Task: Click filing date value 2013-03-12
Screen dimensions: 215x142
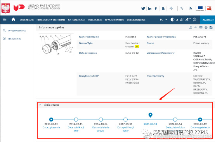Action: pyautogui.click(x=132, y=53)
